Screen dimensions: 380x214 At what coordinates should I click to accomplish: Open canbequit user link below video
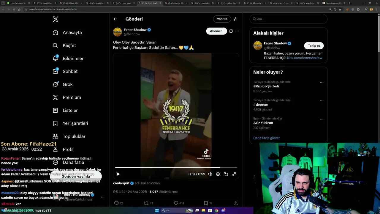[x=121, y=183]
